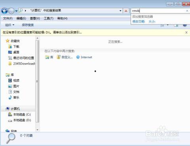
Task: Stop the search with red X button
Action: coord(126,11)
